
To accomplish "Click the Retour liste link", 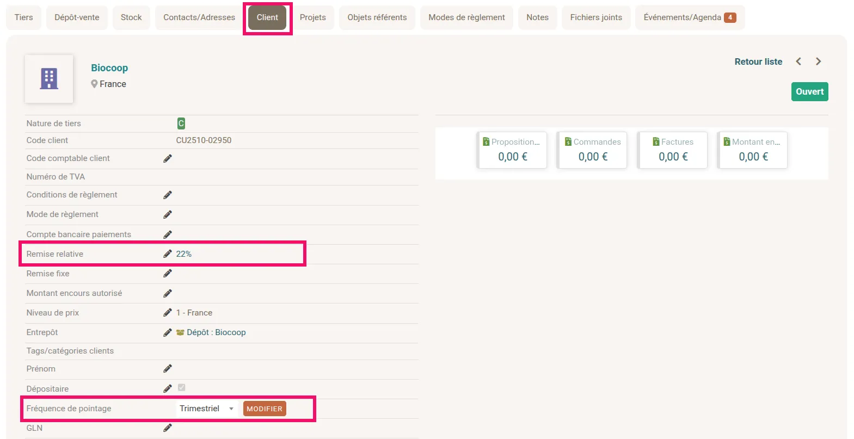I will 758,62.
